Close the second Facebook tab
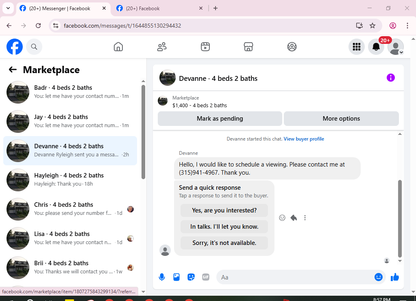The image size is (416, 301). [x=201, y=8]
